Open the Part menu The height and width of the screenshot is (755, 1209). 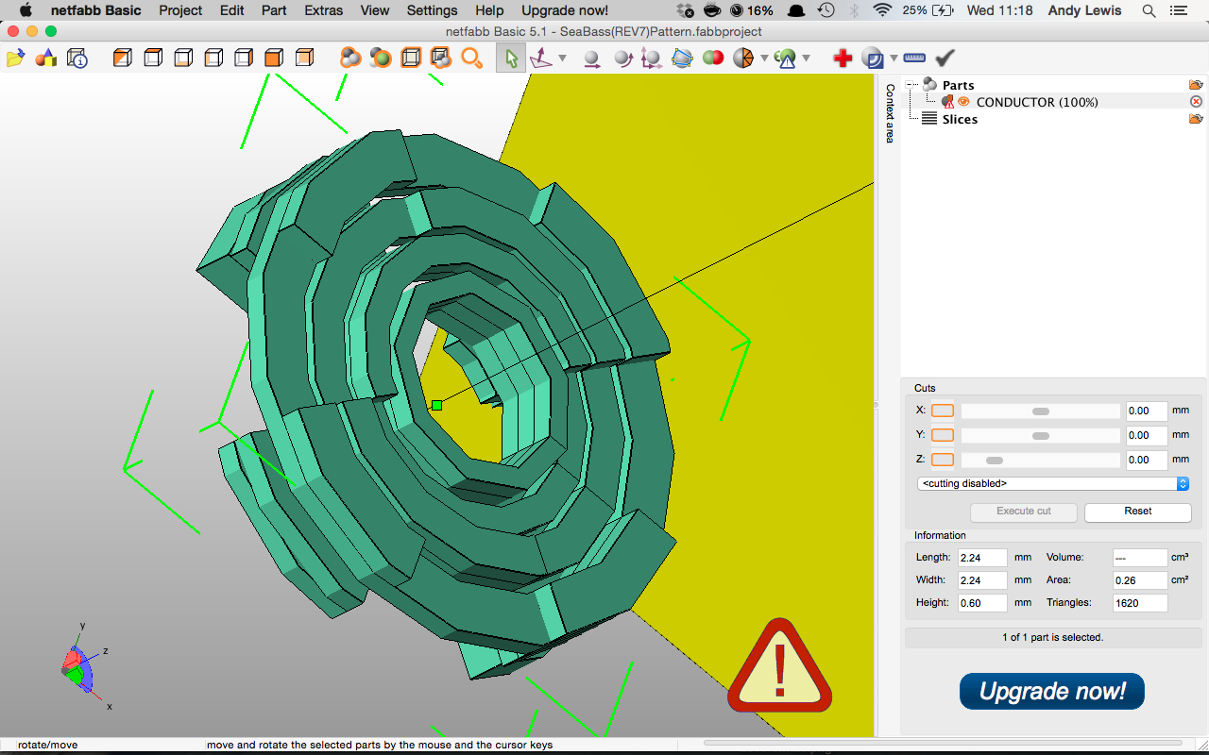[x=274, y=10]
